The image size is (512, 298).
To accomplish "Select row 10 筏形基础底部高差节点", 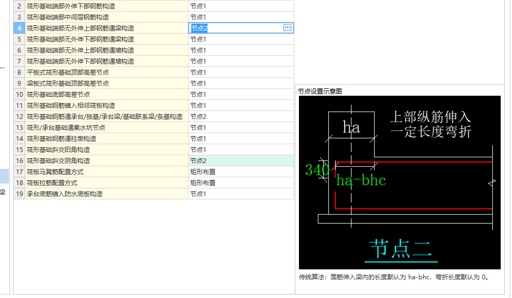I will tap(107, 94).
